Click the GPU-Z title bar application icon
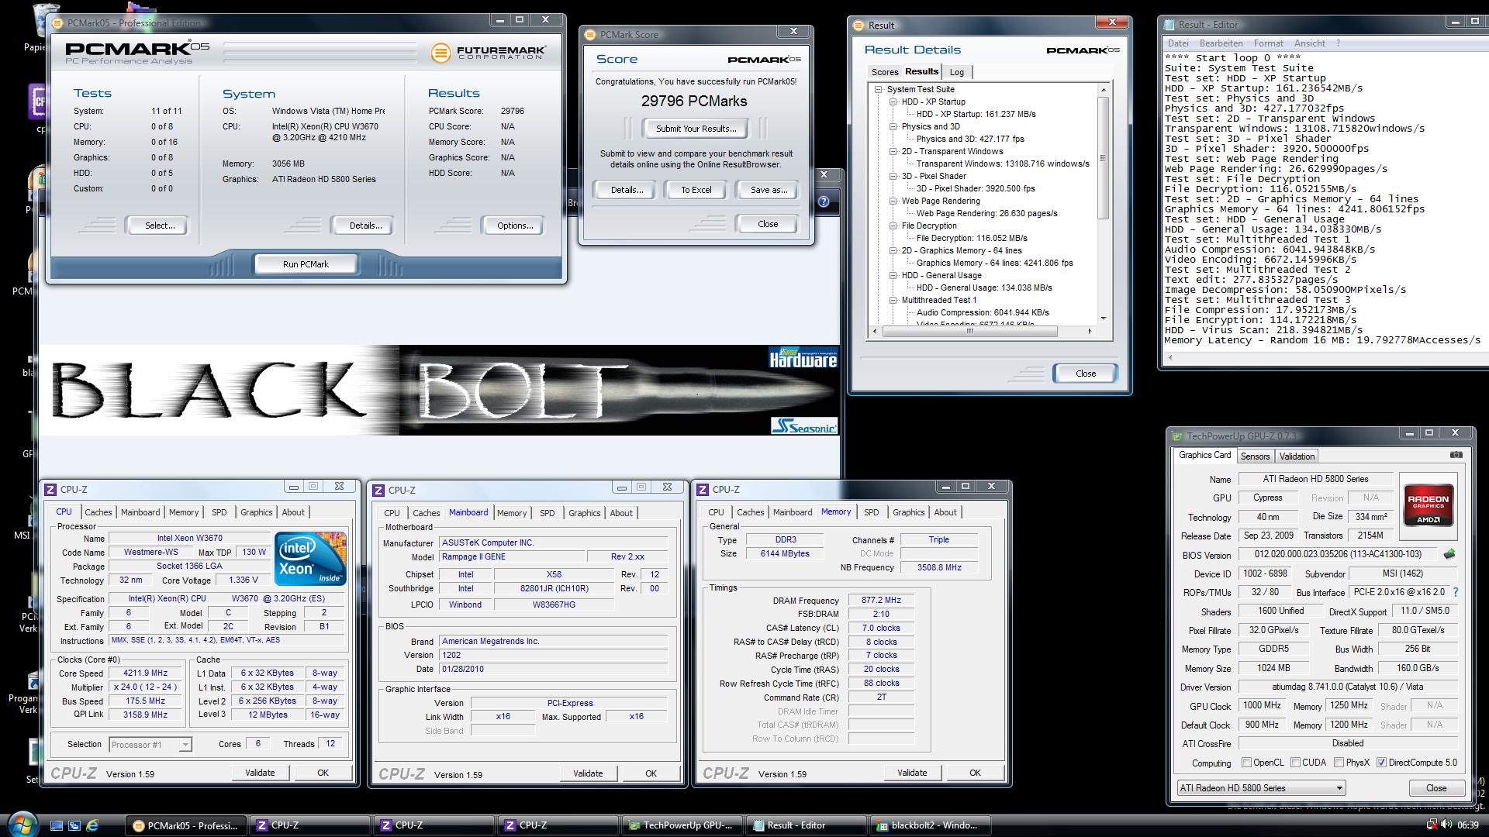 (1177, 436)
